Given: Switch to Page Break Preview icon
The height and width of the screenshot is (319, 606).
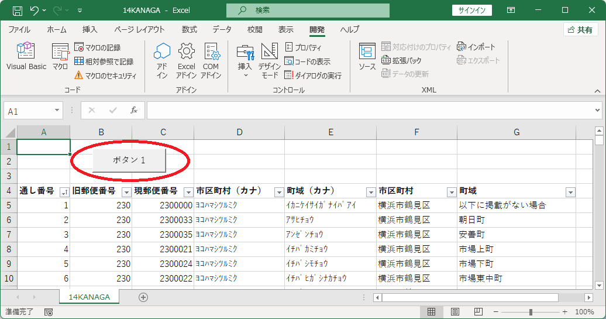Looking at the screenshot, I should pyautogui.click(x=478, y=311).
